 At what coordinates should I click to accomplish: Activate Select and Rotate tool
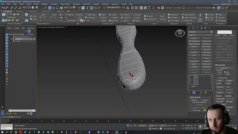click(54, 7)
